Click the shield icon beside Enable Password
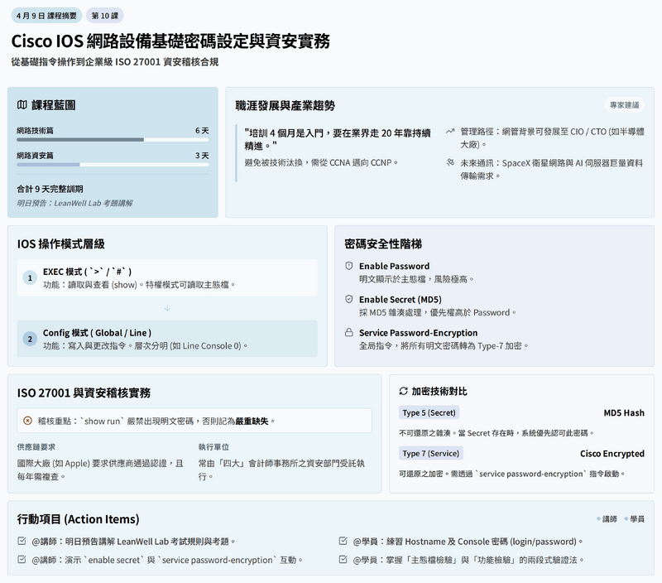662x583 pixels. point(349,266)
